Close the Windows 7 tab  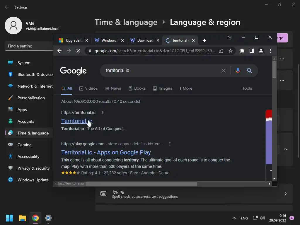pos(122,40)
